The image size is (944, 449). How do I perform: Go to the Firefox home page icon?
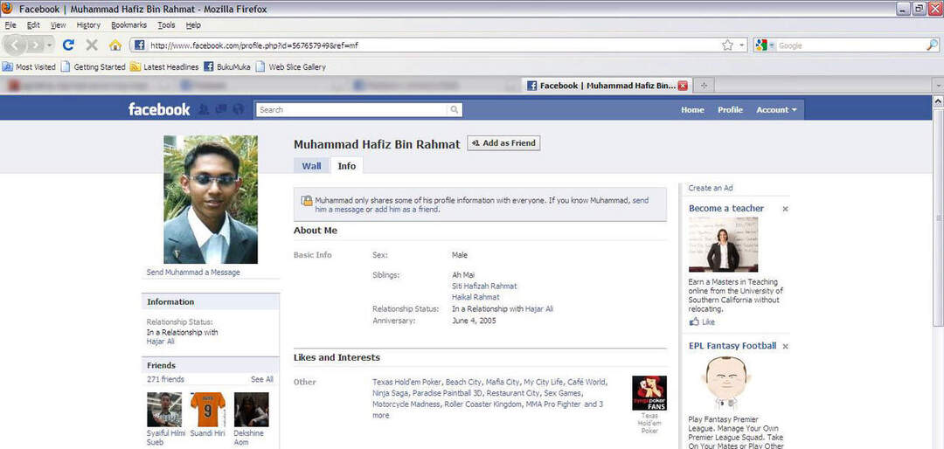tap(115, 45)
